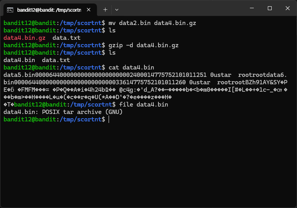Click 'data4.bin data.txt' listing line
This screenshot has width=297, height=208.
[x=37, y=60]
